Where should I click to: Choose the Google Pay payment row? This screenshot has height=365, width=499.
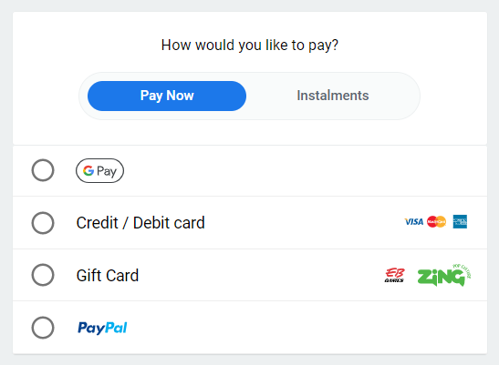click(250, 171)
